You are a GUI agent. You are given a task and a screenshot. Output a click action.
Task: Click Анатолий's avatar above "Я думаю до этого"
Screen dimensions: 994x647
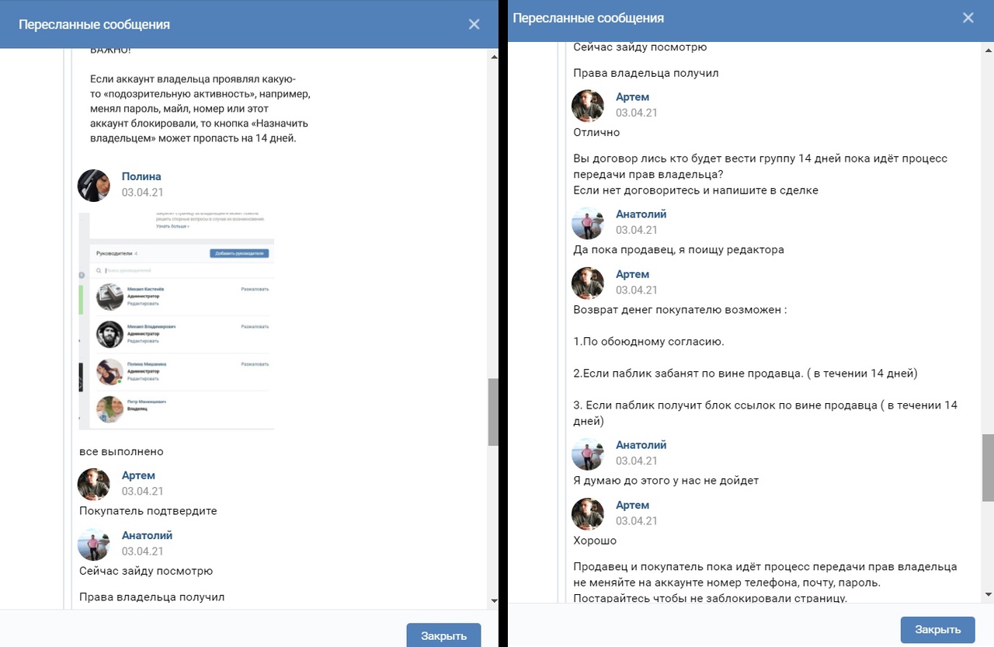[588, 454]
